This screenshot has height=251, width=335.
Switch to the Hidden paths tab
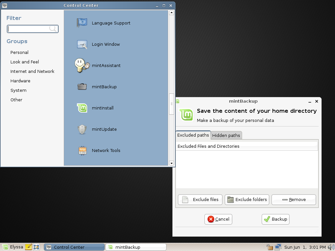(226, 135)
